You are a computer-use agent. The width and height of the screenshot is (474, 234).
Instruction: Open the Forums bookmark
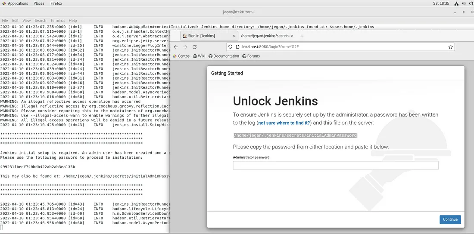click(251, 56)
